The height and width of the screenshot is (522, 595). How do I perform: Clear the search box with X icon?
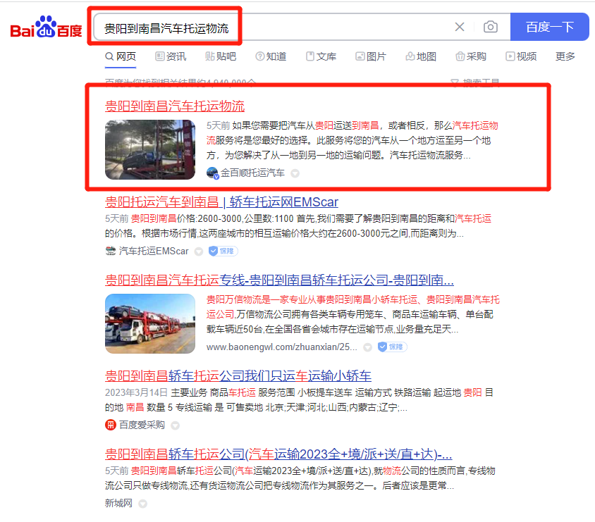[460, 27]
